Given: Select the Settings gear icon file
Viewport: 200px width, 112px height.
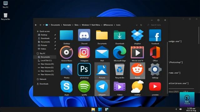Looking at the screenshot, I should pyautogui.click(x=155, y=71).
